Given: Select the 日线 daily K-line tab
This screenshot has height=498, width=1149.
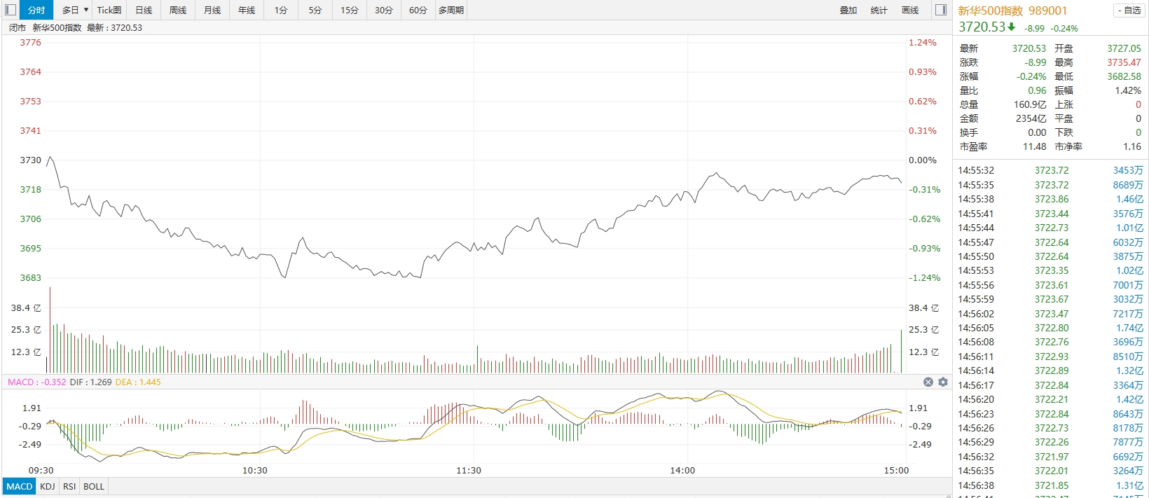Looking at the screenshot, I should [x=144, y=10].
